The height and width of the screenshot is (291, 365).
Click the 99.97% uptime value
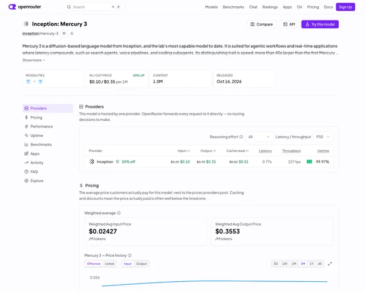point(322,162)
